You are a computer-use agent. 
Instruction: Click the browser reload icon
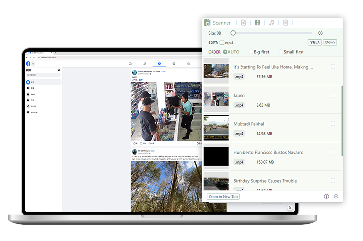tap(34, 57)
